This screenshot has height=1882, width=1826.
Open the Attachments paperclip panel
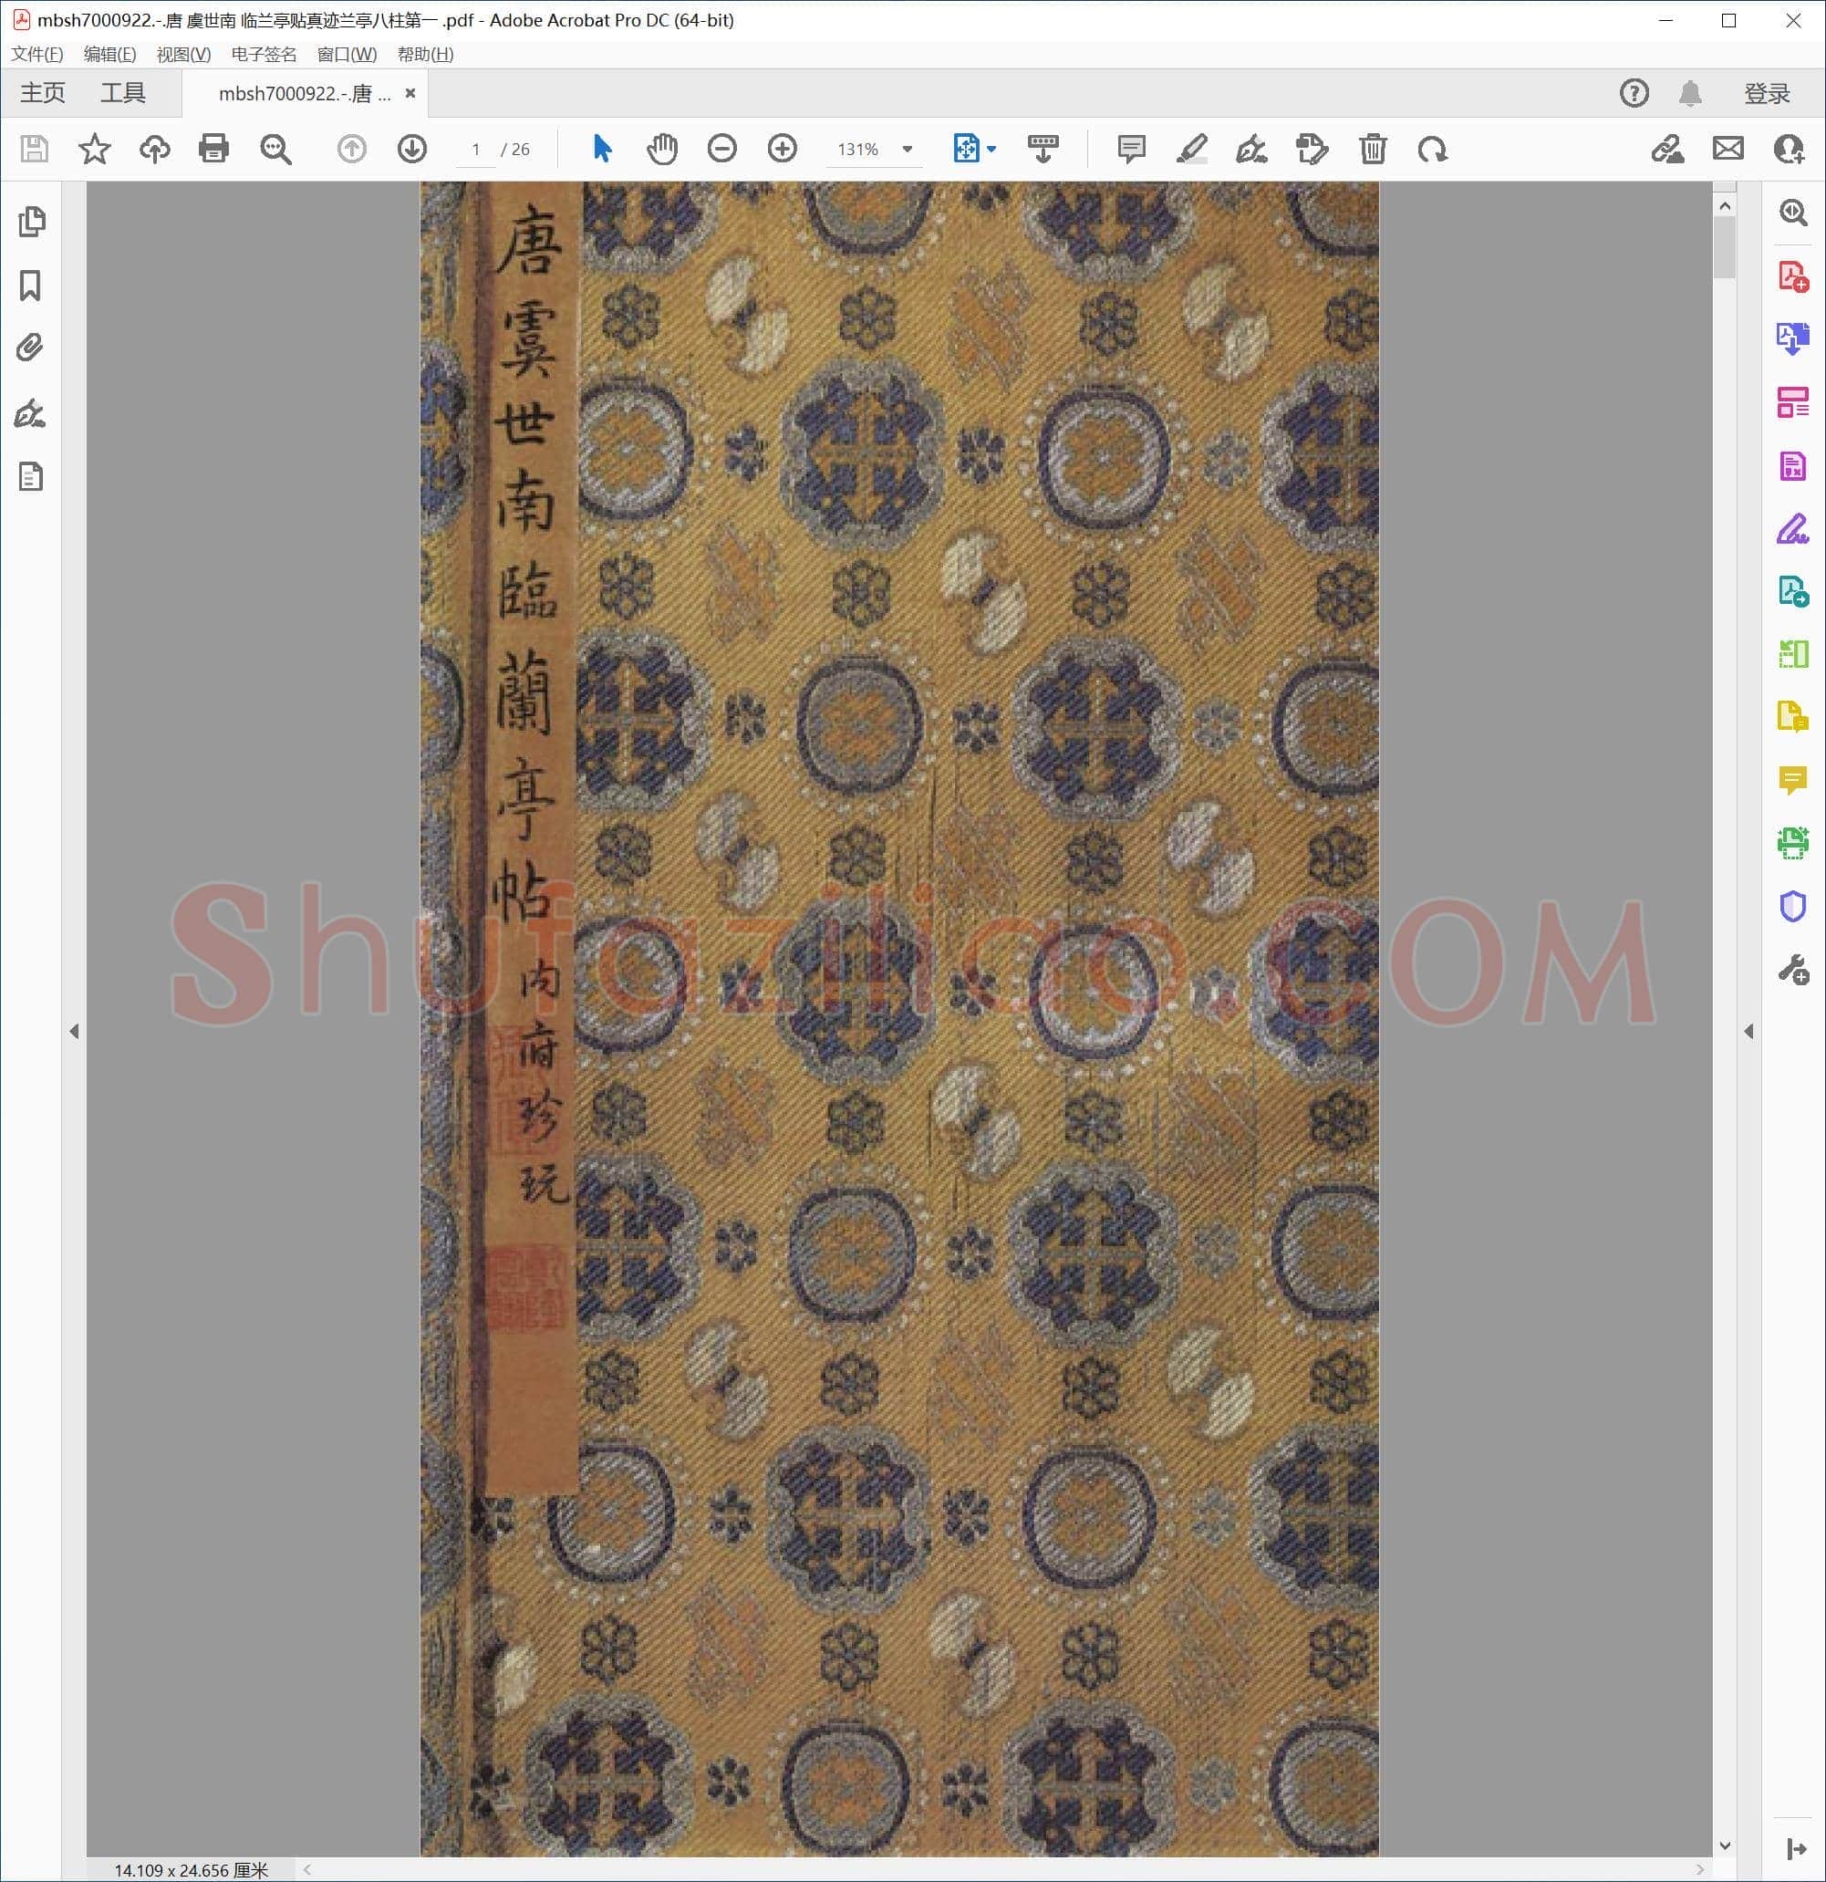(x=31, y=348)
